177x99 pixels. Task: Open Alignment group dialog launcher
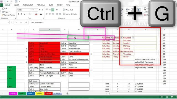tap(79, 18)
